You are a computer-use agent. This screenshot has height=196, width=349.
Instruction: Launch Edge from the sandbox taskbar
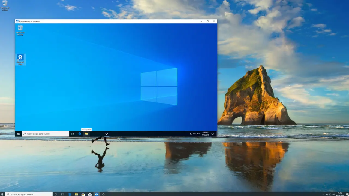point(80,134)
